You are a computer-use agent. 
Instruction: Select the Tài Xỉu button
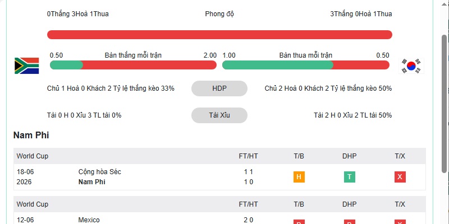(x=219, y=115)
